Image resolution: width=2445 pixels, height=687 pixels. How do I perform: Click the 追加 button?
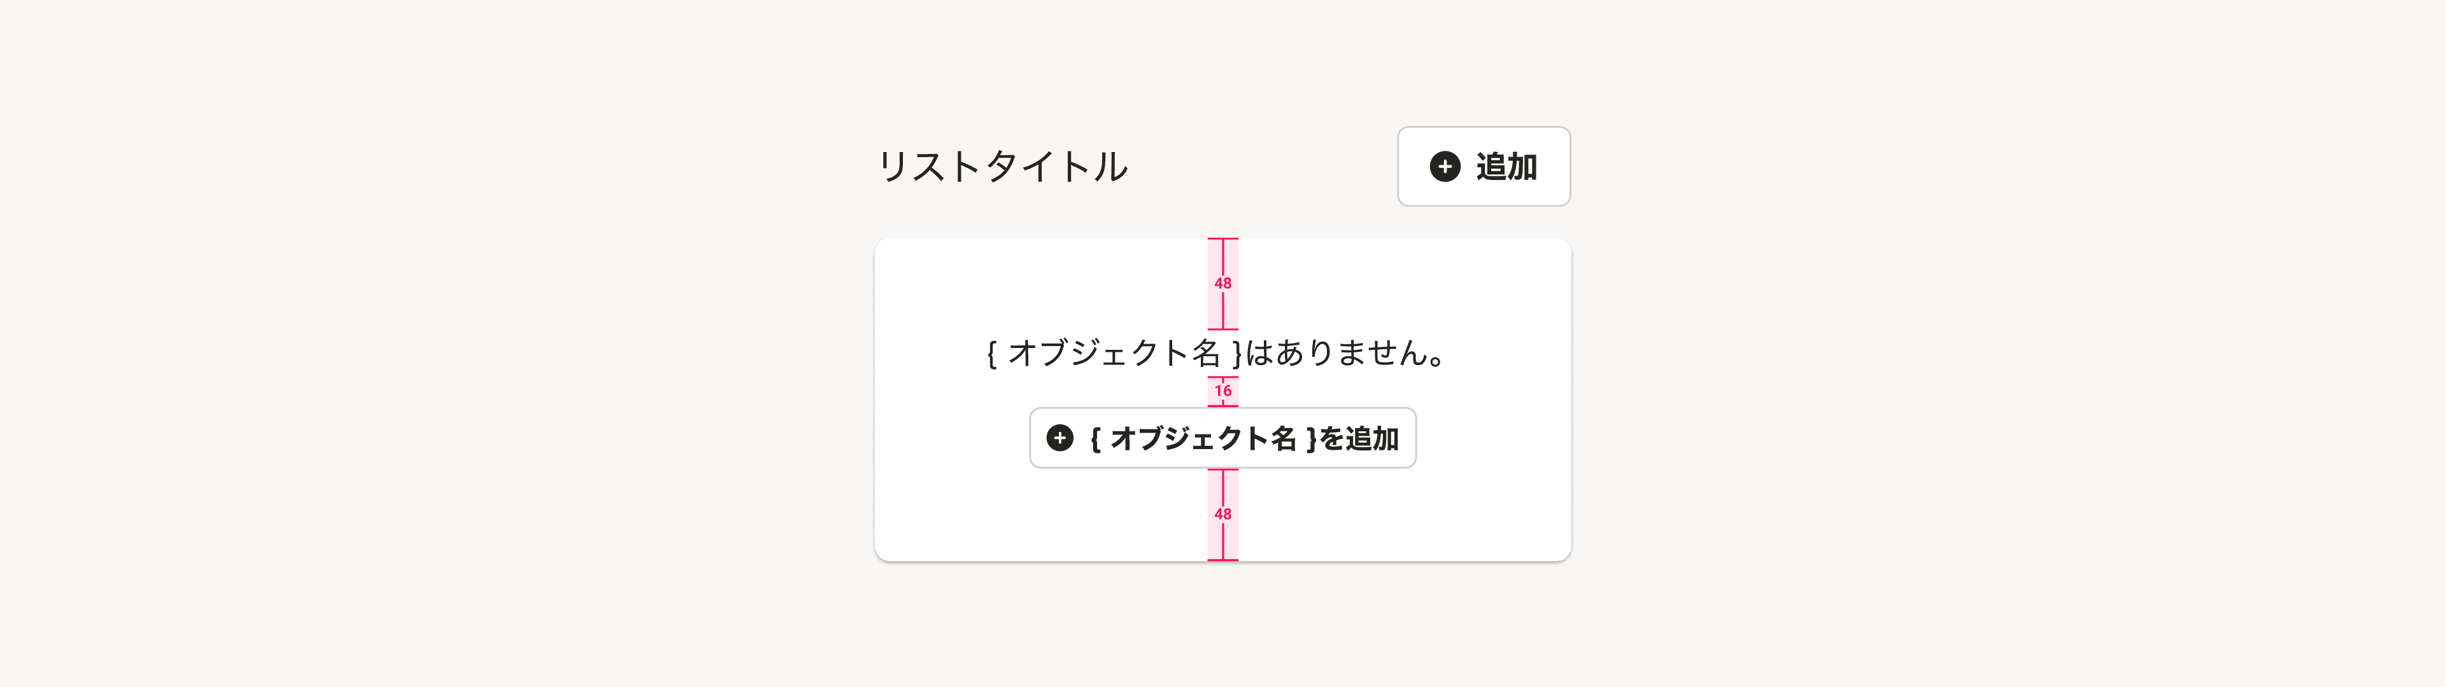(1484, 166)
